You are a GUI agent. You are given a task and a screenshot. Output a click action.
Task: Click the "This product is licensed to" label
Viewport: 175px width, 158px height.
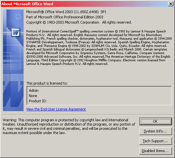click(47, 83)
